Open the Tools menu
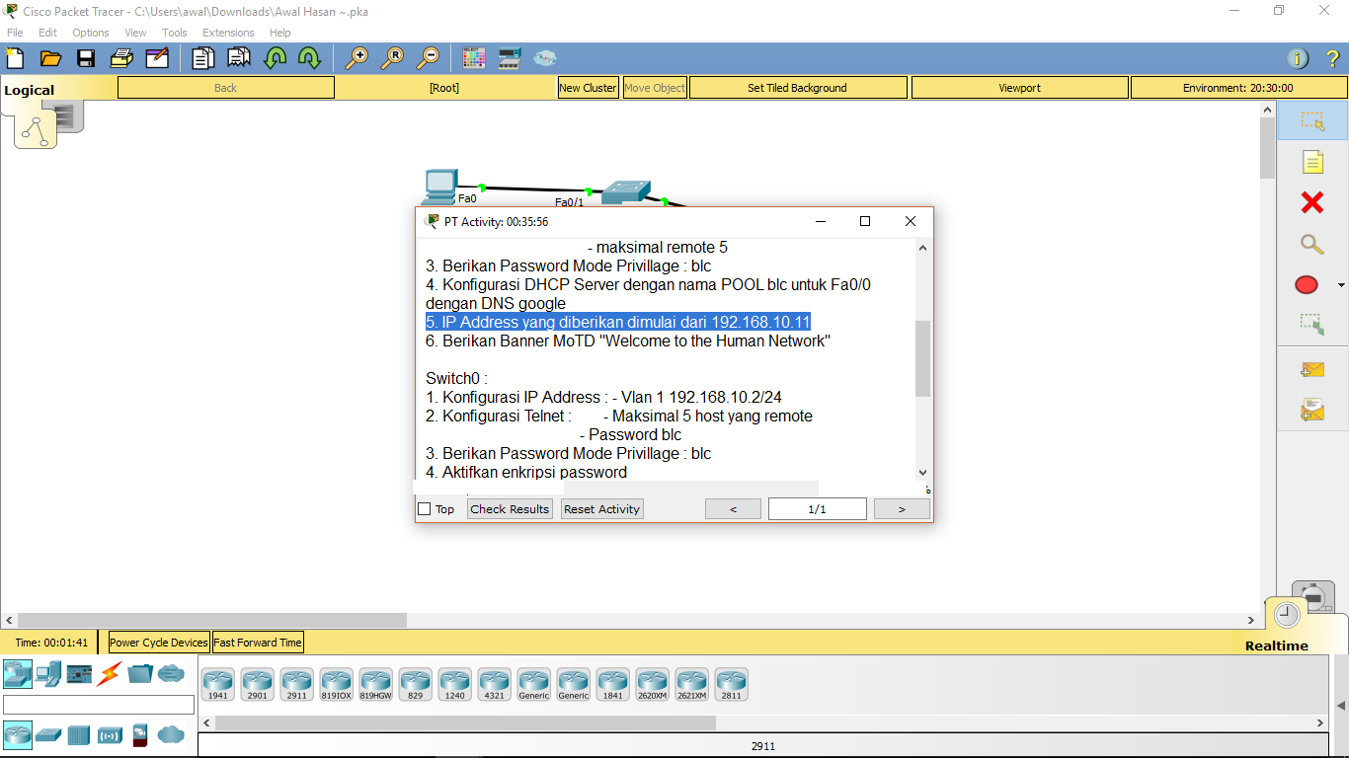Viewport: 1349px width, 758px height. 175,33
